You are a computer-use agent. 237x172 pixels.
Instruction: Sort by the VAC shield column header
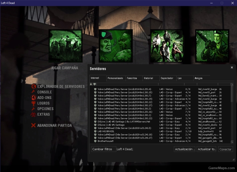pos(95,84)
